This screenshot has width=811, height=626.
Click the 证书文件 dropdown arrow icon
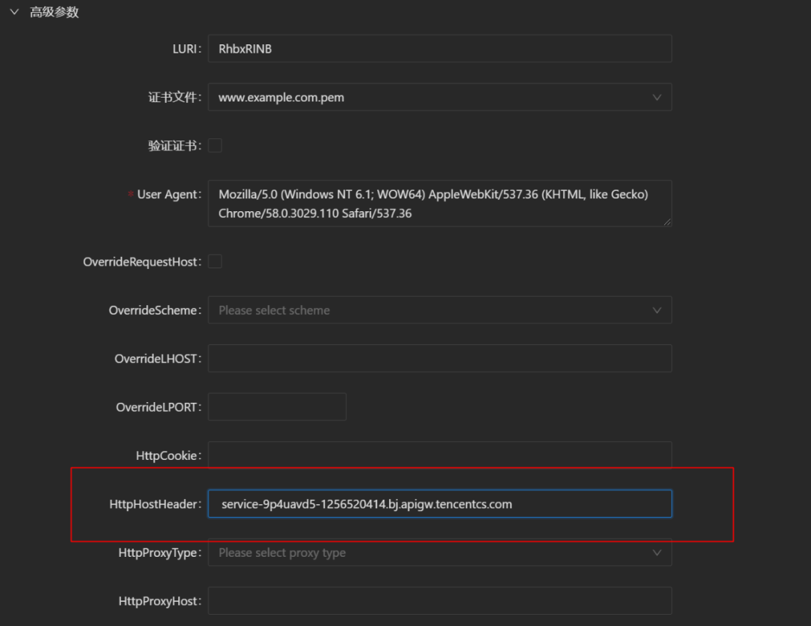tap(656, 98)
